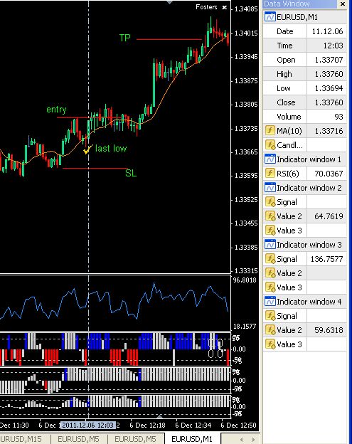Click the RSI(6) indicator icon

pos(270,174)
